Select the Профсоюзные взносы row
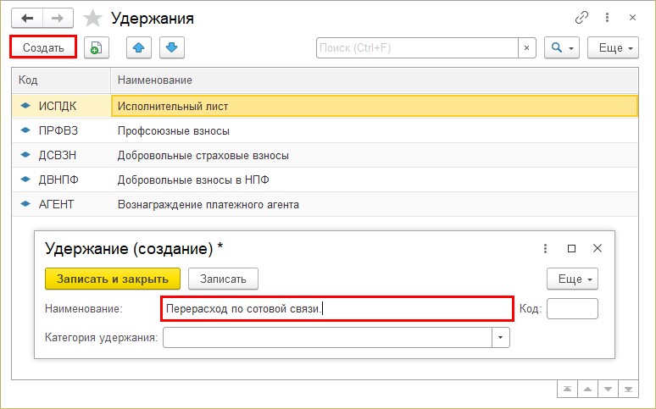The image size is (656, 409). click(x=325, y=131)
